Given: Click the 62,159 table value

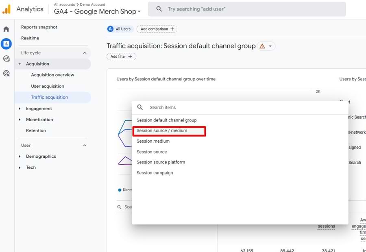Looking at the screenshot, I should [247, 250].
